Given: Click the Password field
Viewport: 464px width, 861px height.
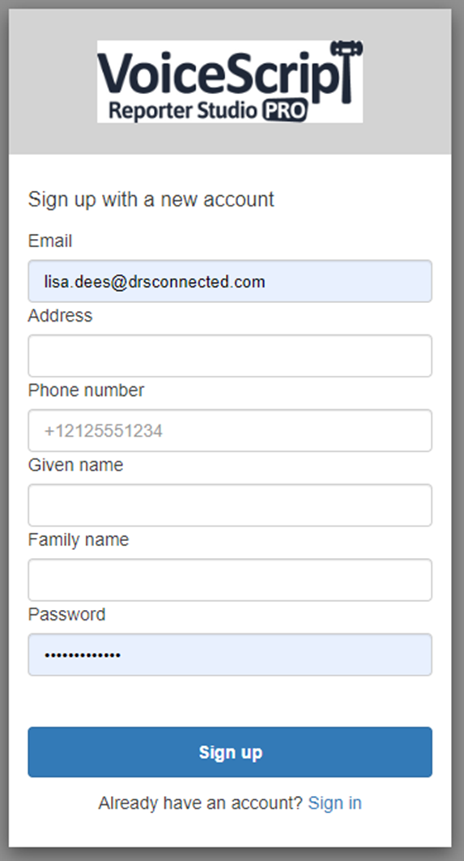Looking at the screenshot, I should (230, 654).
